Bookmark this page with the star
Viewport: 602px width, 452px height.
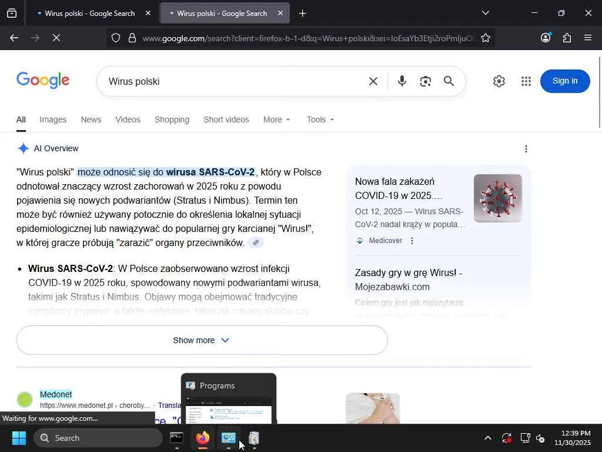pyautogui.click(x=485, y=38)
